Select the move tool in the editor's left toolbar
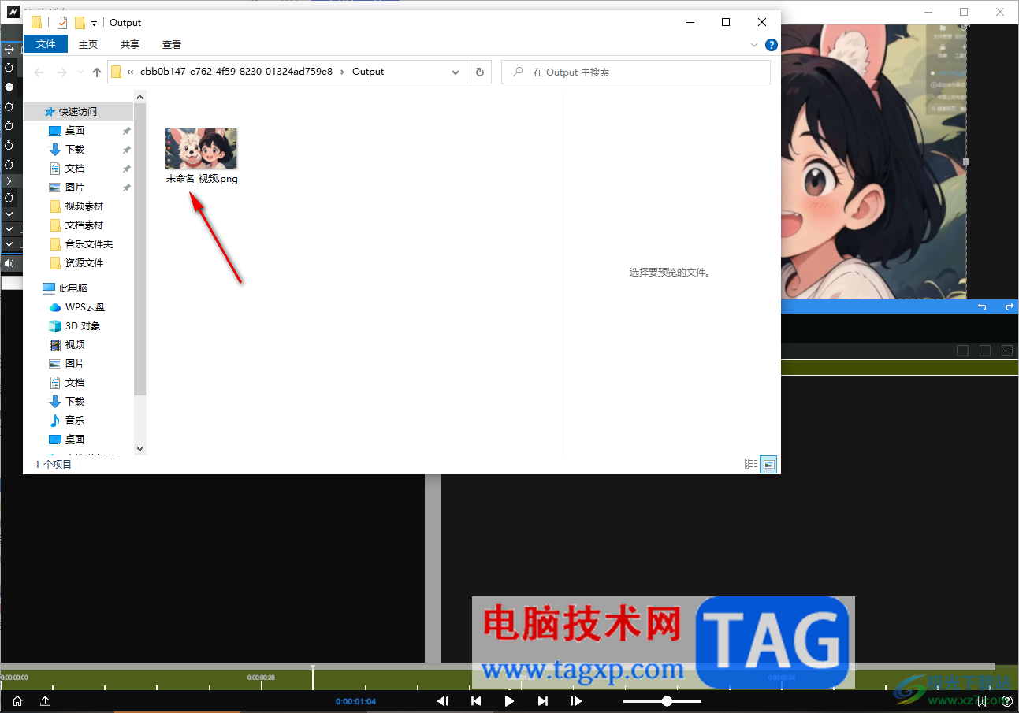 pyautogui.click(x=9, y=50)
